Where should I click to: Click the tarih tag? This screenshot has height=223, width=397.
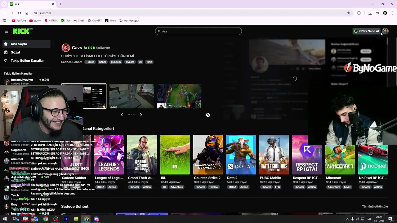click(x=149, y=62)
